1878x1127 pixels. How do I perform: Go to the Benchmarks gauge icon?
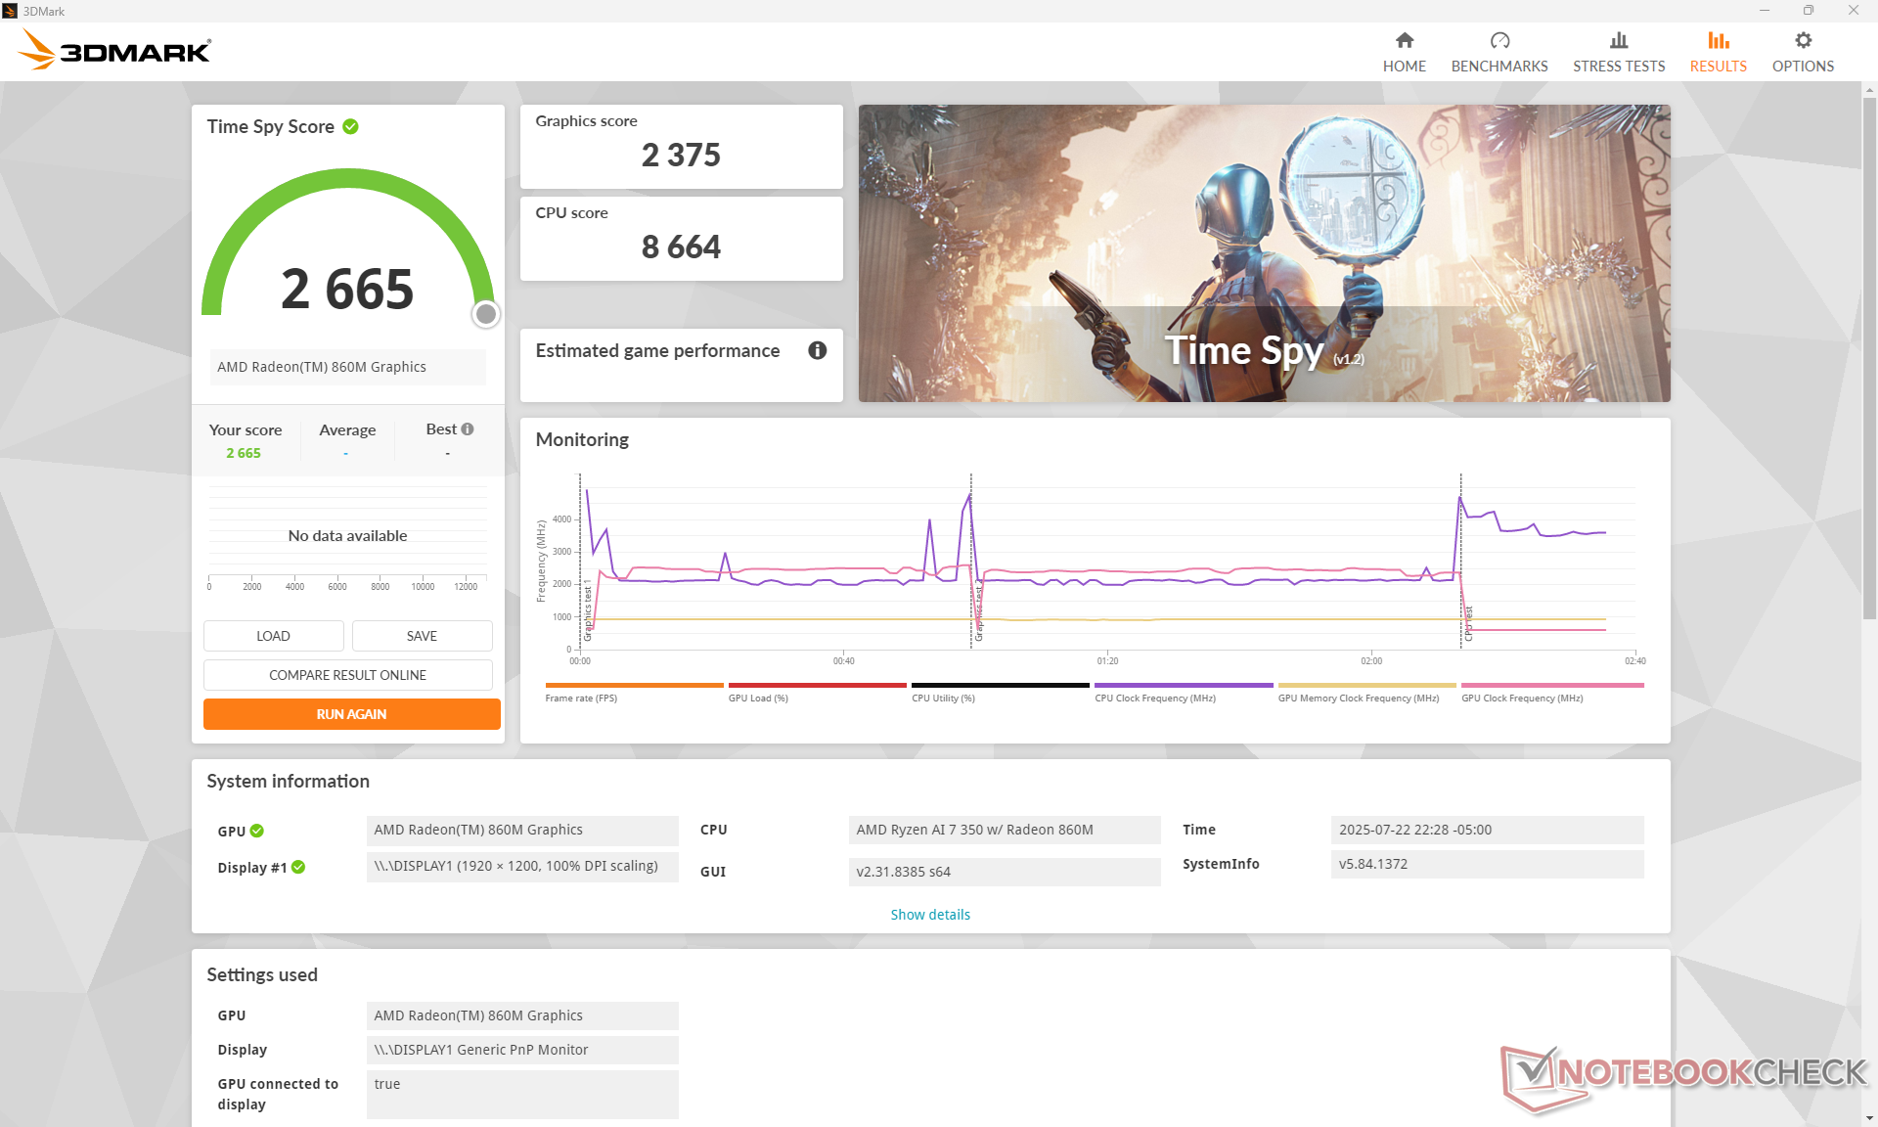pyautogui.click(x=1498, y=40)
